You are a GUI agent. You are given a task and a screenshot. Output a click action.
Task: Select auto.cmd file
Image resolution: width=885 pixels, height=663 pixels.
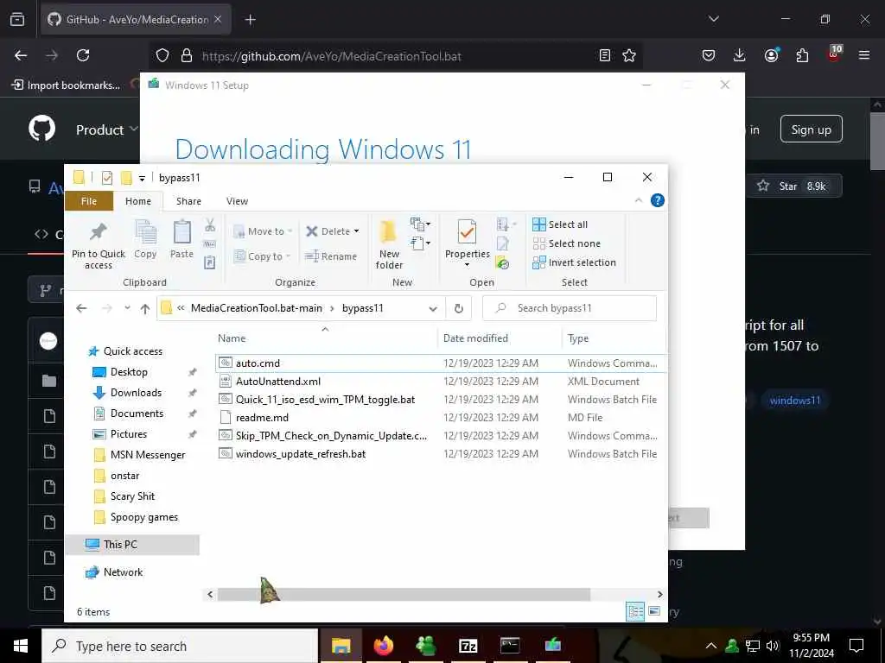[x=258, y=363]
